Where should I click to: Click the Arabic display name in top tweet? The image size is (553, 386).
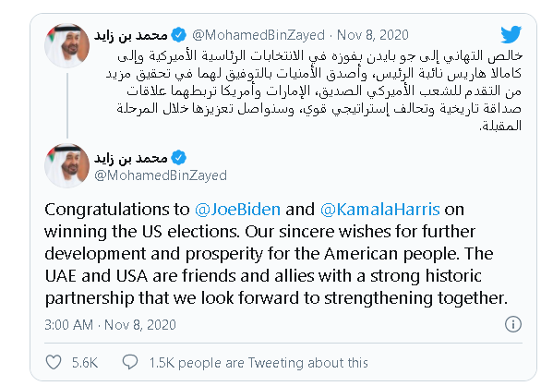[x=131, y=35]
